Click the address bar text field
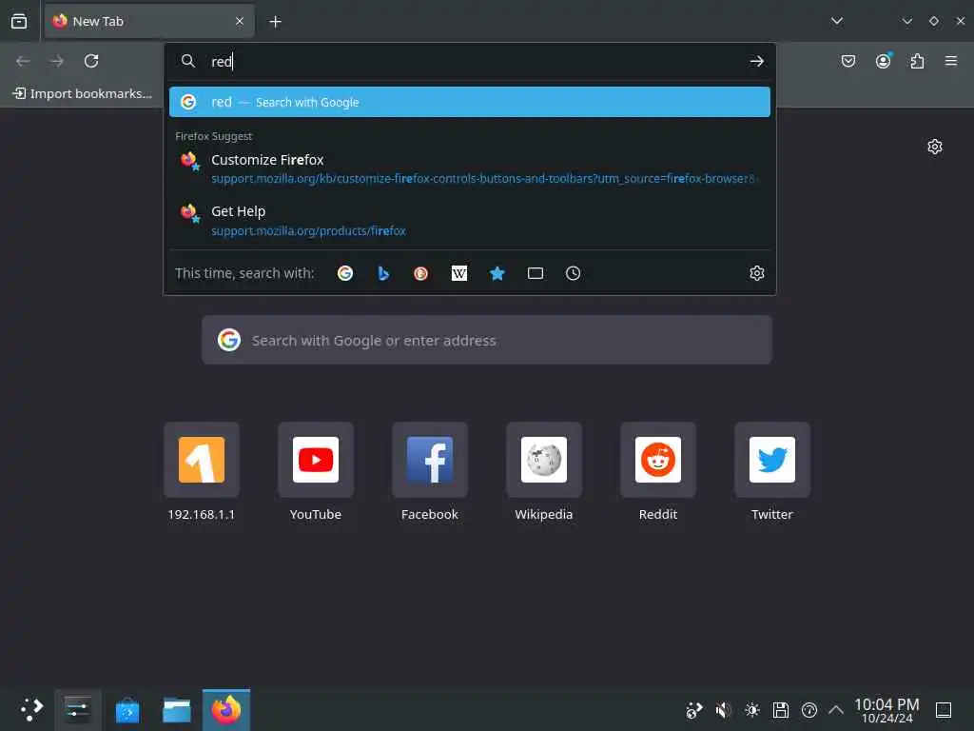This screenshot has height=731, width=974. [x=472, y=61]
